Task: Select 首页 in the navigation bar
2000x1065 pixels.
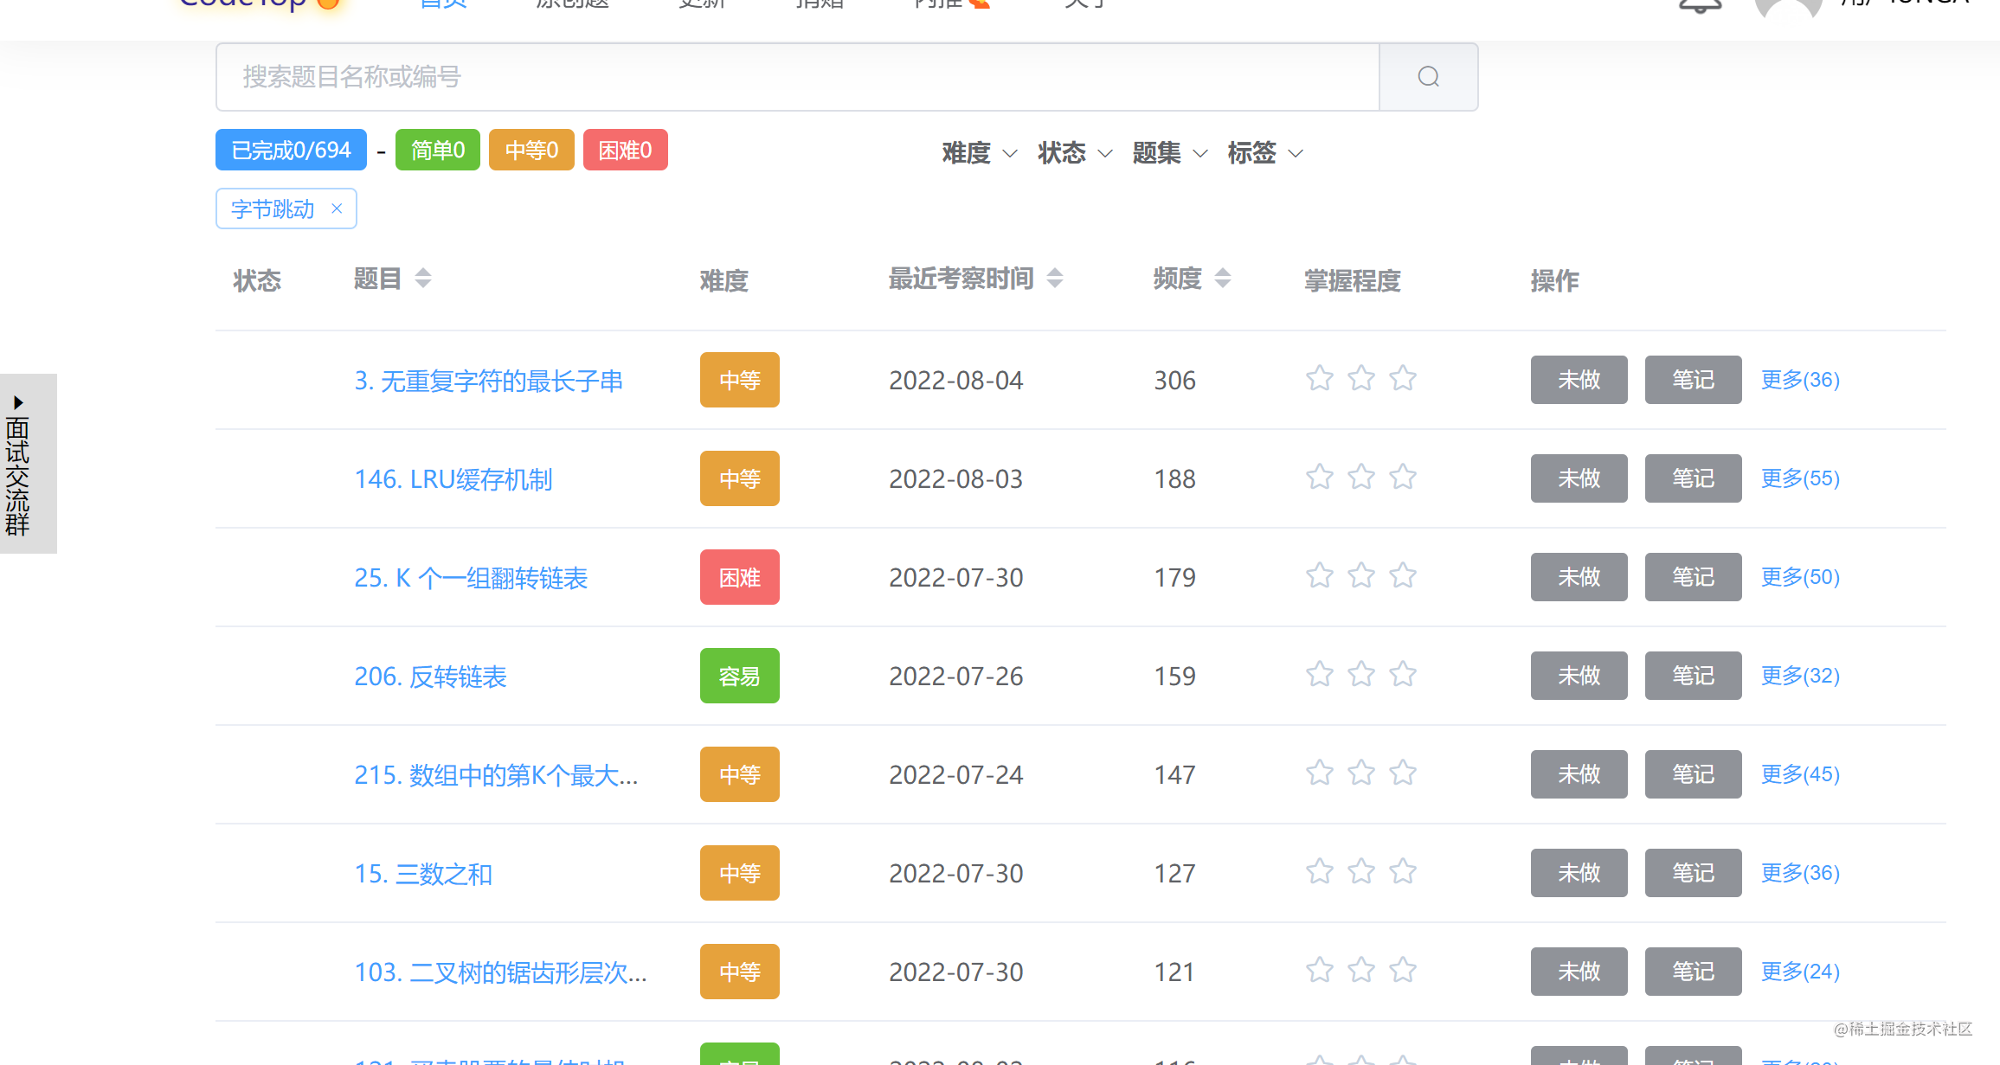Action: 441,4
